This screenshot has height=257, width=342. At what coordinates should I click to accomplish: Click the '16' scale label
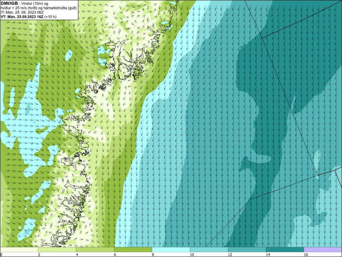(x=306, y=255)
